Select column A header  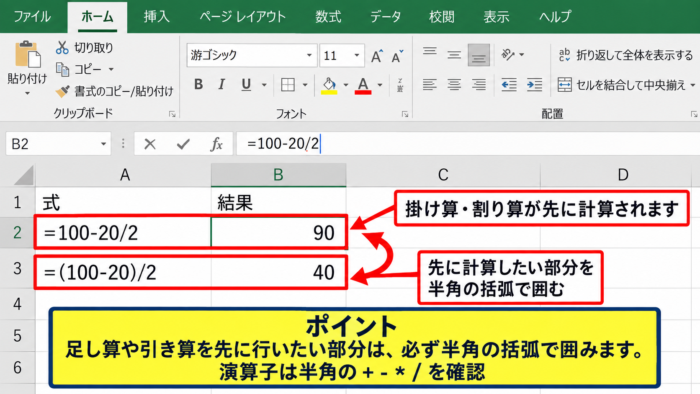pos(123,175)
